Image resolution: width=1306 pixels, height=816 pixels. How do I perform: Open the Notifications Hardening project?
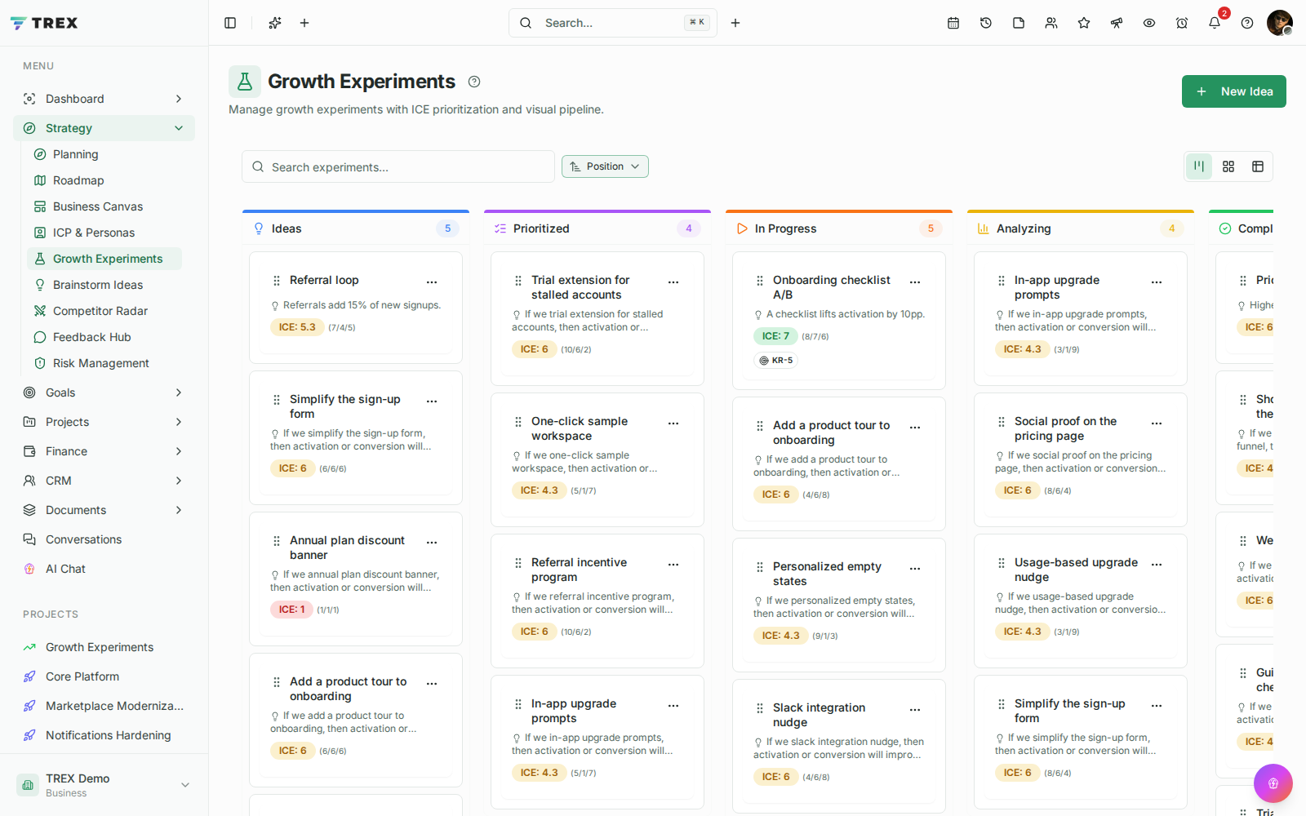point(104,735)
